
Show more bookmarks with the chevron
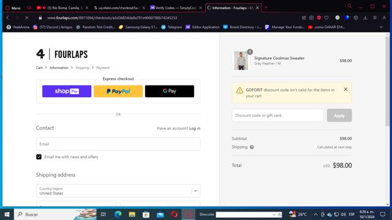pyautogui.click(x=381, y=27)
